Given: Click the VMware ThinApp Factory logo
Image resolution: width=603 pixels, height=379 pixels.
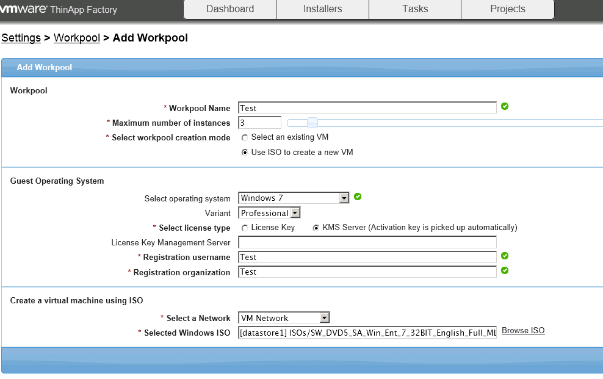Looking at the screenshot, I should (59, 9).
